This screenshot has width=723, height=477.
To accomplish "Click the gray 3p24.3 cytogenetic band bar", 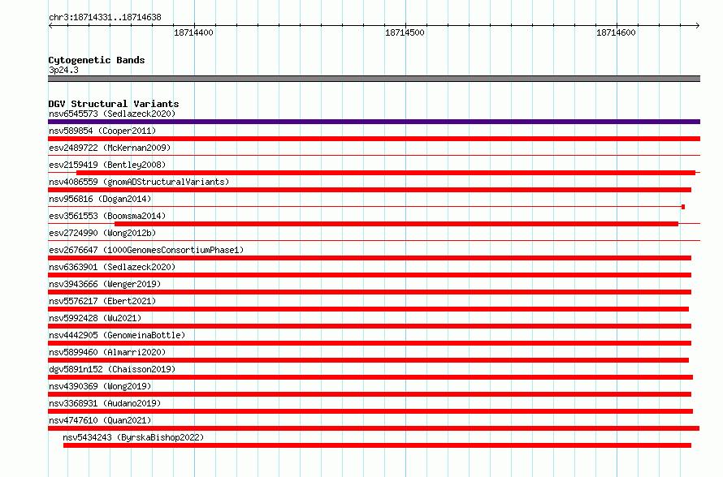I will pyautogui.click(x=374, y=79).
